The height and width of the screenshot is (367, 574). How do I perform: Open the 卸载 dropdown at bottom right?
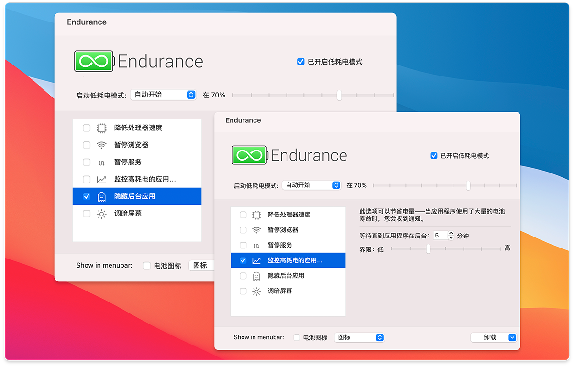tap(493, 337)
